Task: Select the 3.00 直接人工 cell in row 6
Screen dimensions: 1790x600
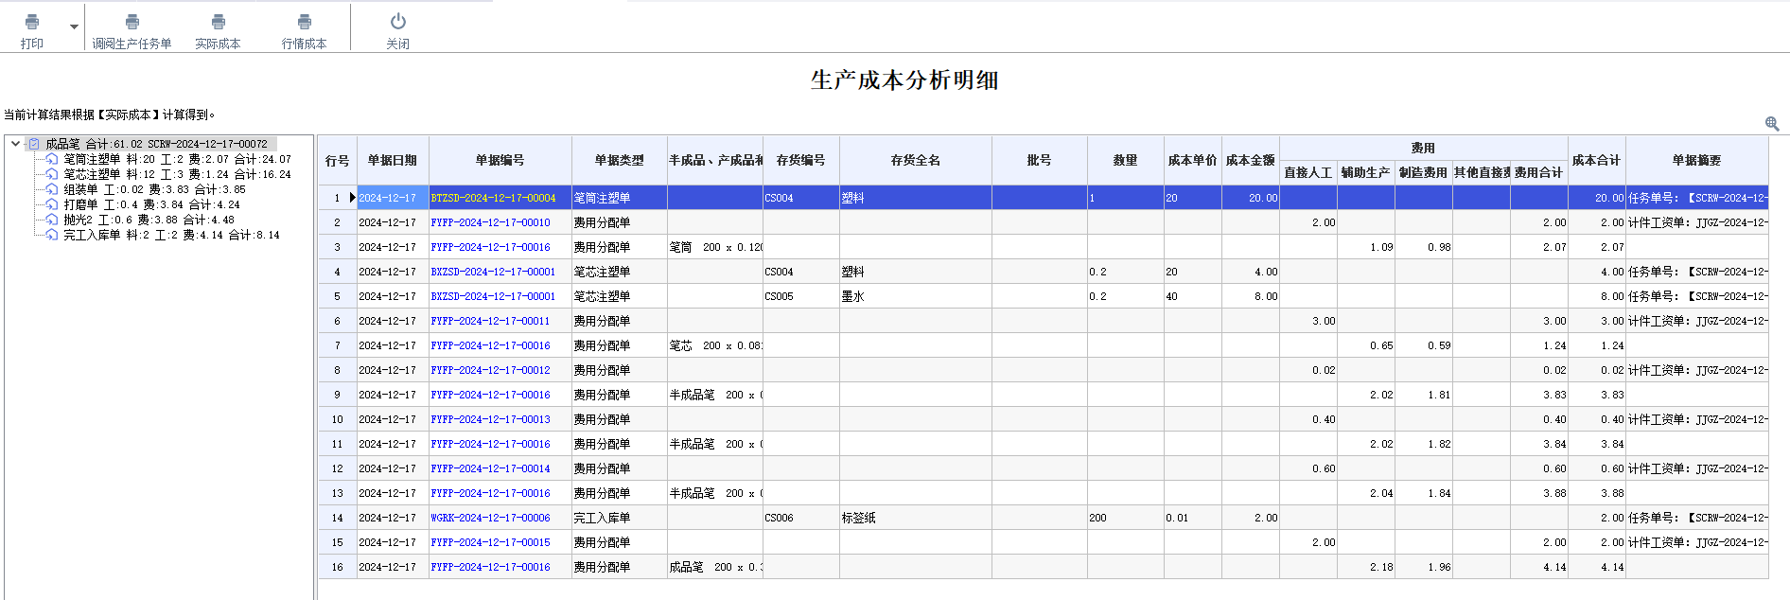Action: pos(1308,321)
